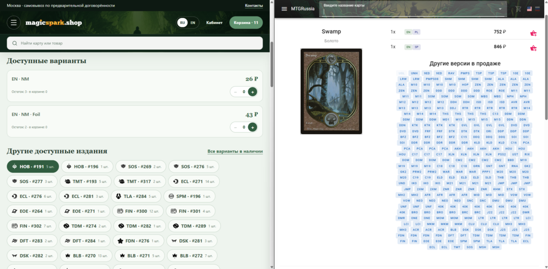Select the ECL · #271 edition chip
The height and width of the screenshot is (269, 548).
193,181
